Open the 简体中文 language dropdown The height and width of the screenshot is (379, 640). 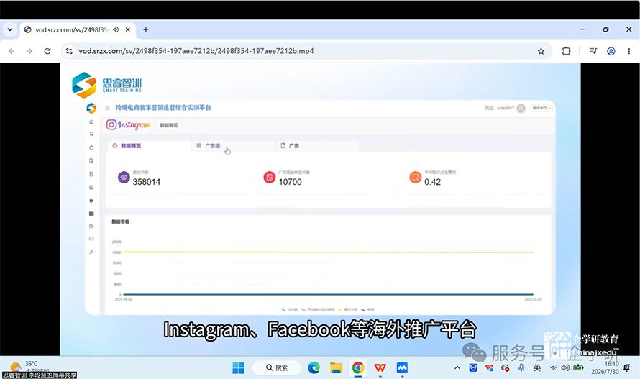click(541, 108)
